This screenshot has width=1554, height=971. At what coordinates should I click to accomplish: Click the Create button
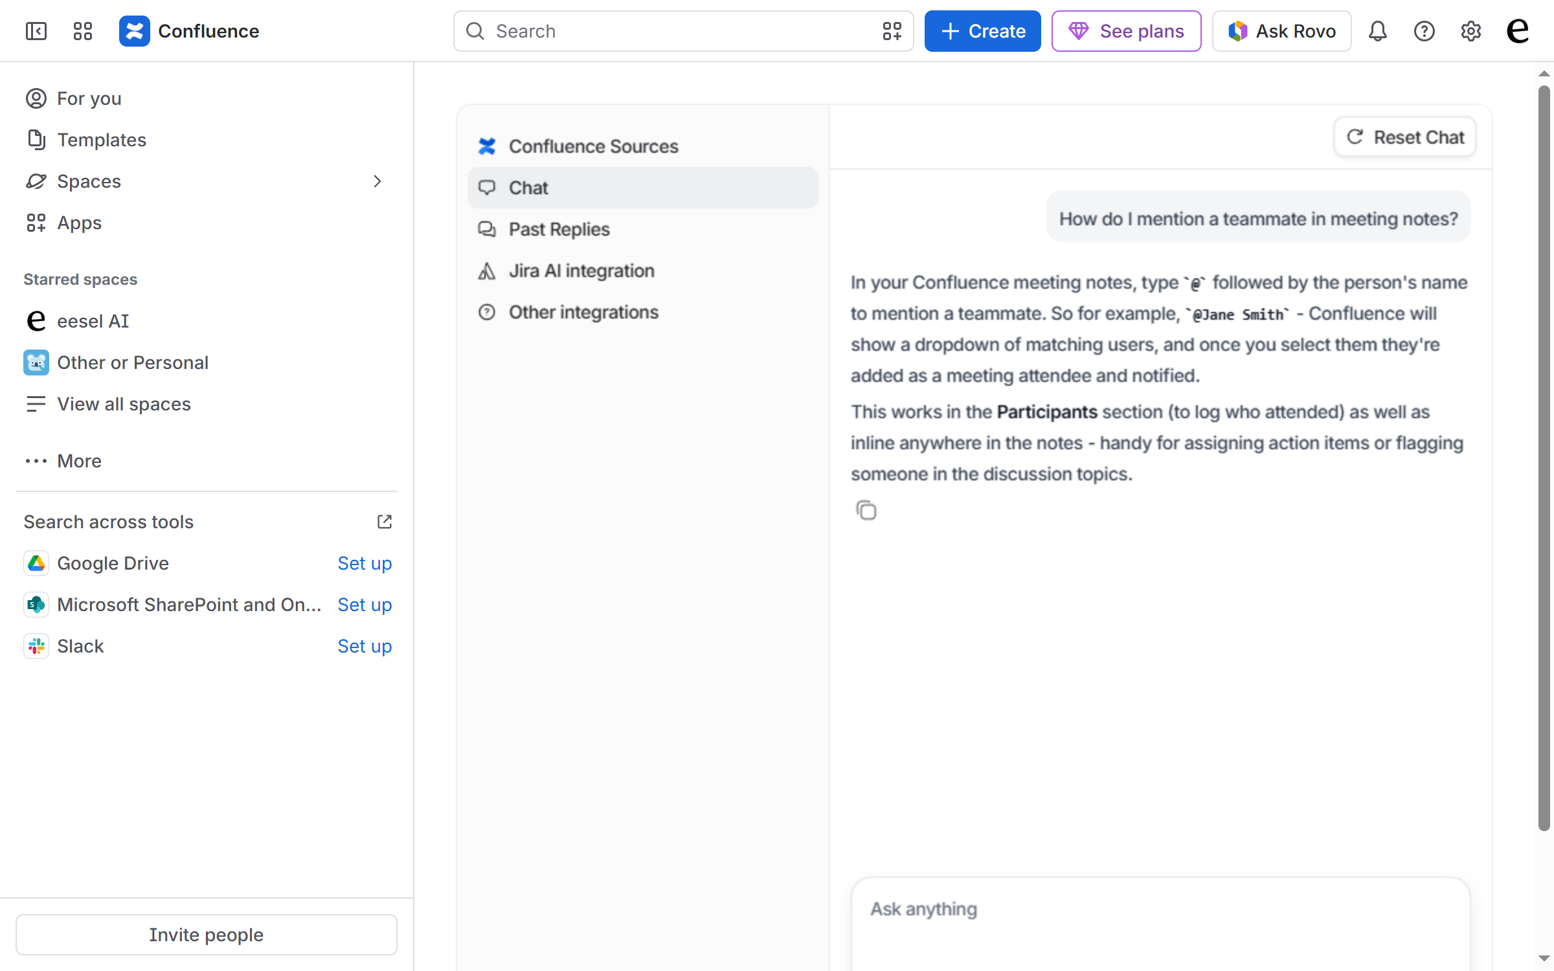tap(982, 31)
